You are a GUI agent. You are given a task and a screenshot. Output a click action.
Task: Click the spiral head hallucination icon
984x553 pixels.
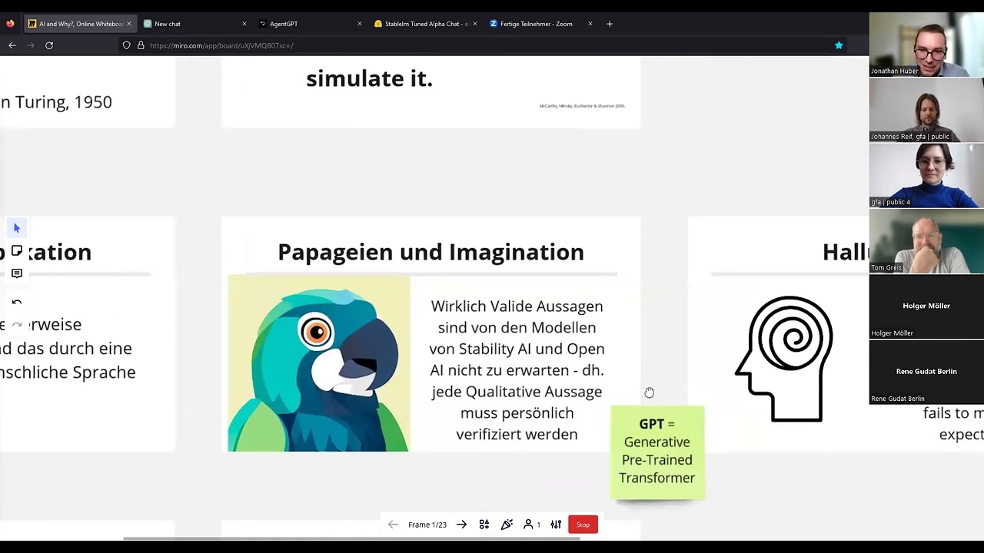784,359
